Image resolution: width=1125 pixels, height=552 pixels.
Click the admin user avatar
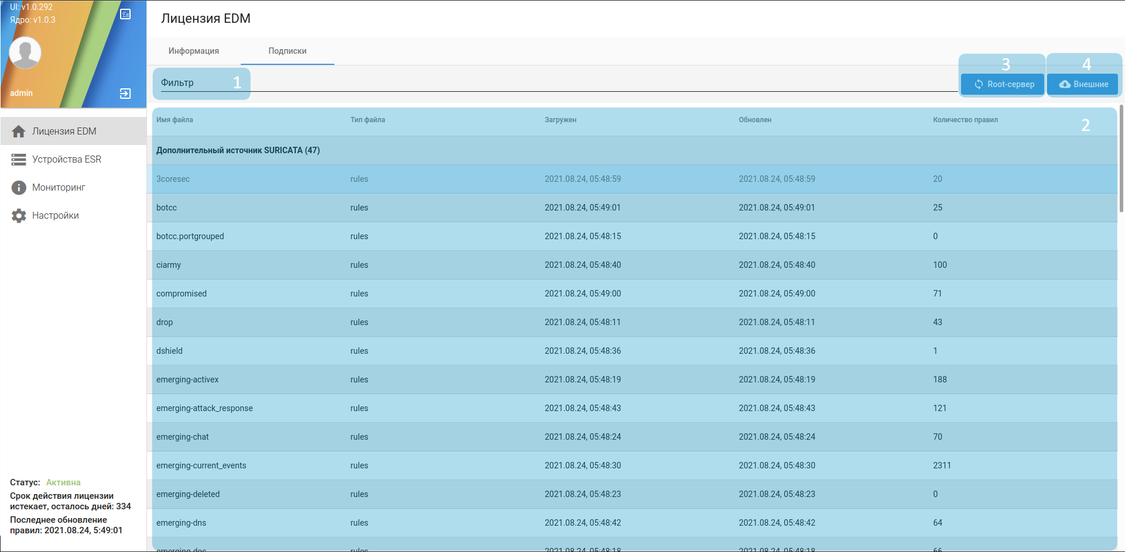coord(25,53)
